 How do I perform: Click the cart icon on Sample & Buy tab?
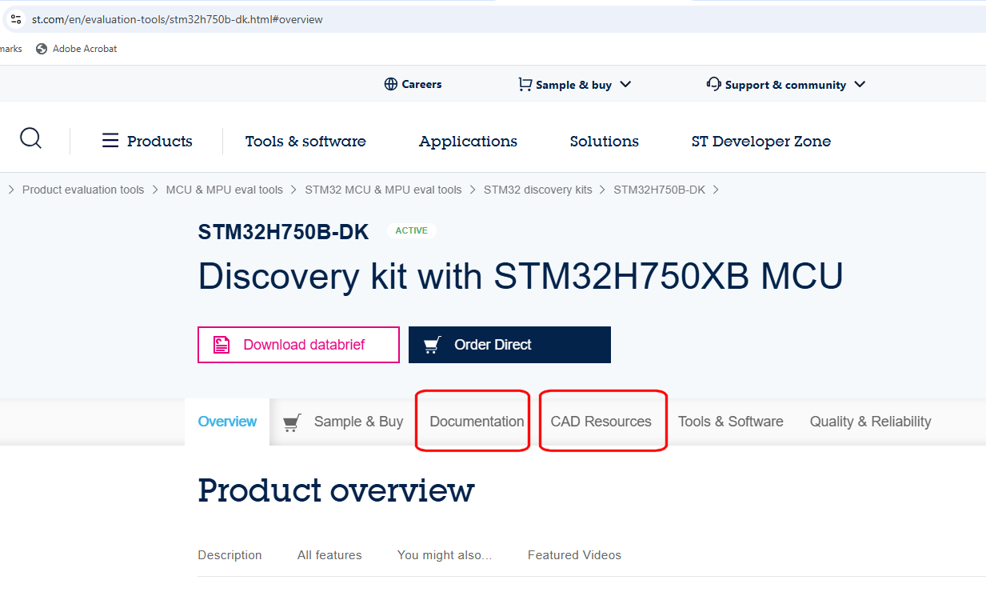(x=291, y=422)
